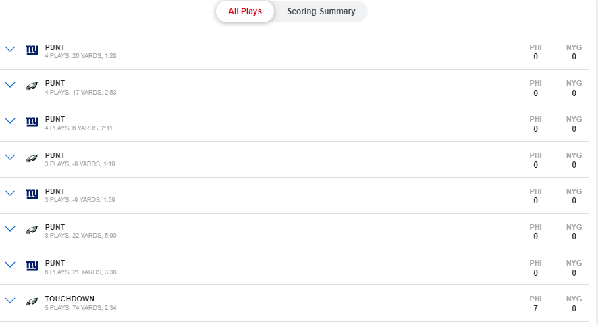Select the All Plays tab

pos(245,11)
